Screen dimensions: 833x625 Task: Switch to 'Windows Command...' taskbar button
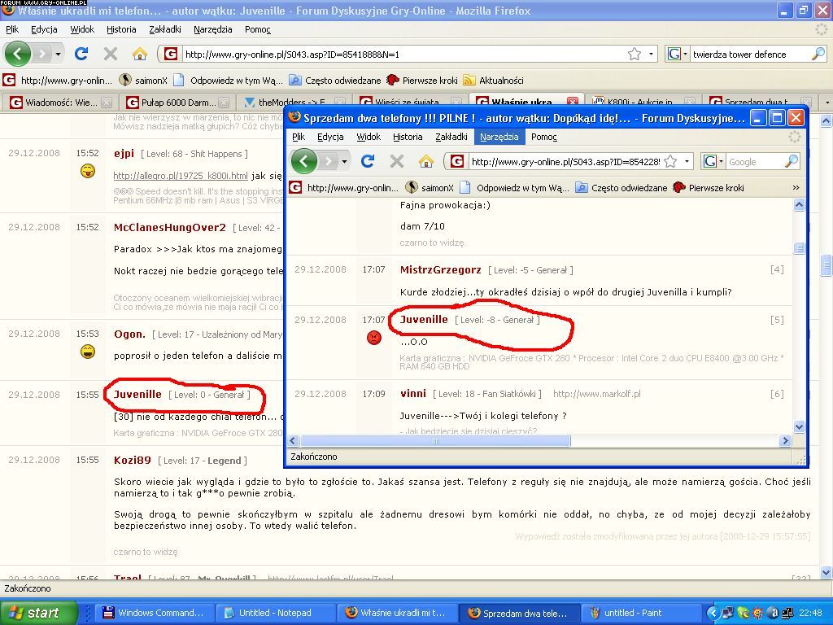[154, 613]
